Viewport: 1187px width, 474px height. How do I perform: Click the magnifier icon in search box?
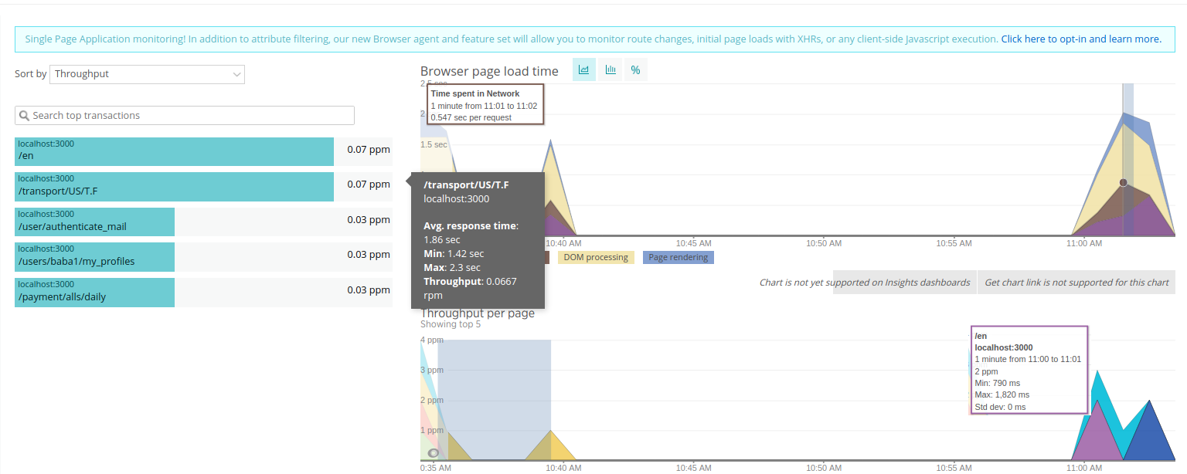pyautogui.click(x=24, y=116)
